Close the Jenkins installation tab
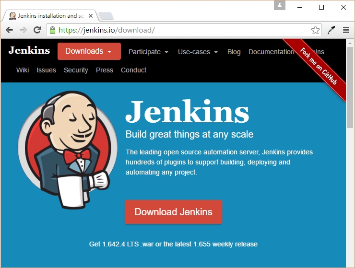The image size is (355, 268). coord(91,16)
